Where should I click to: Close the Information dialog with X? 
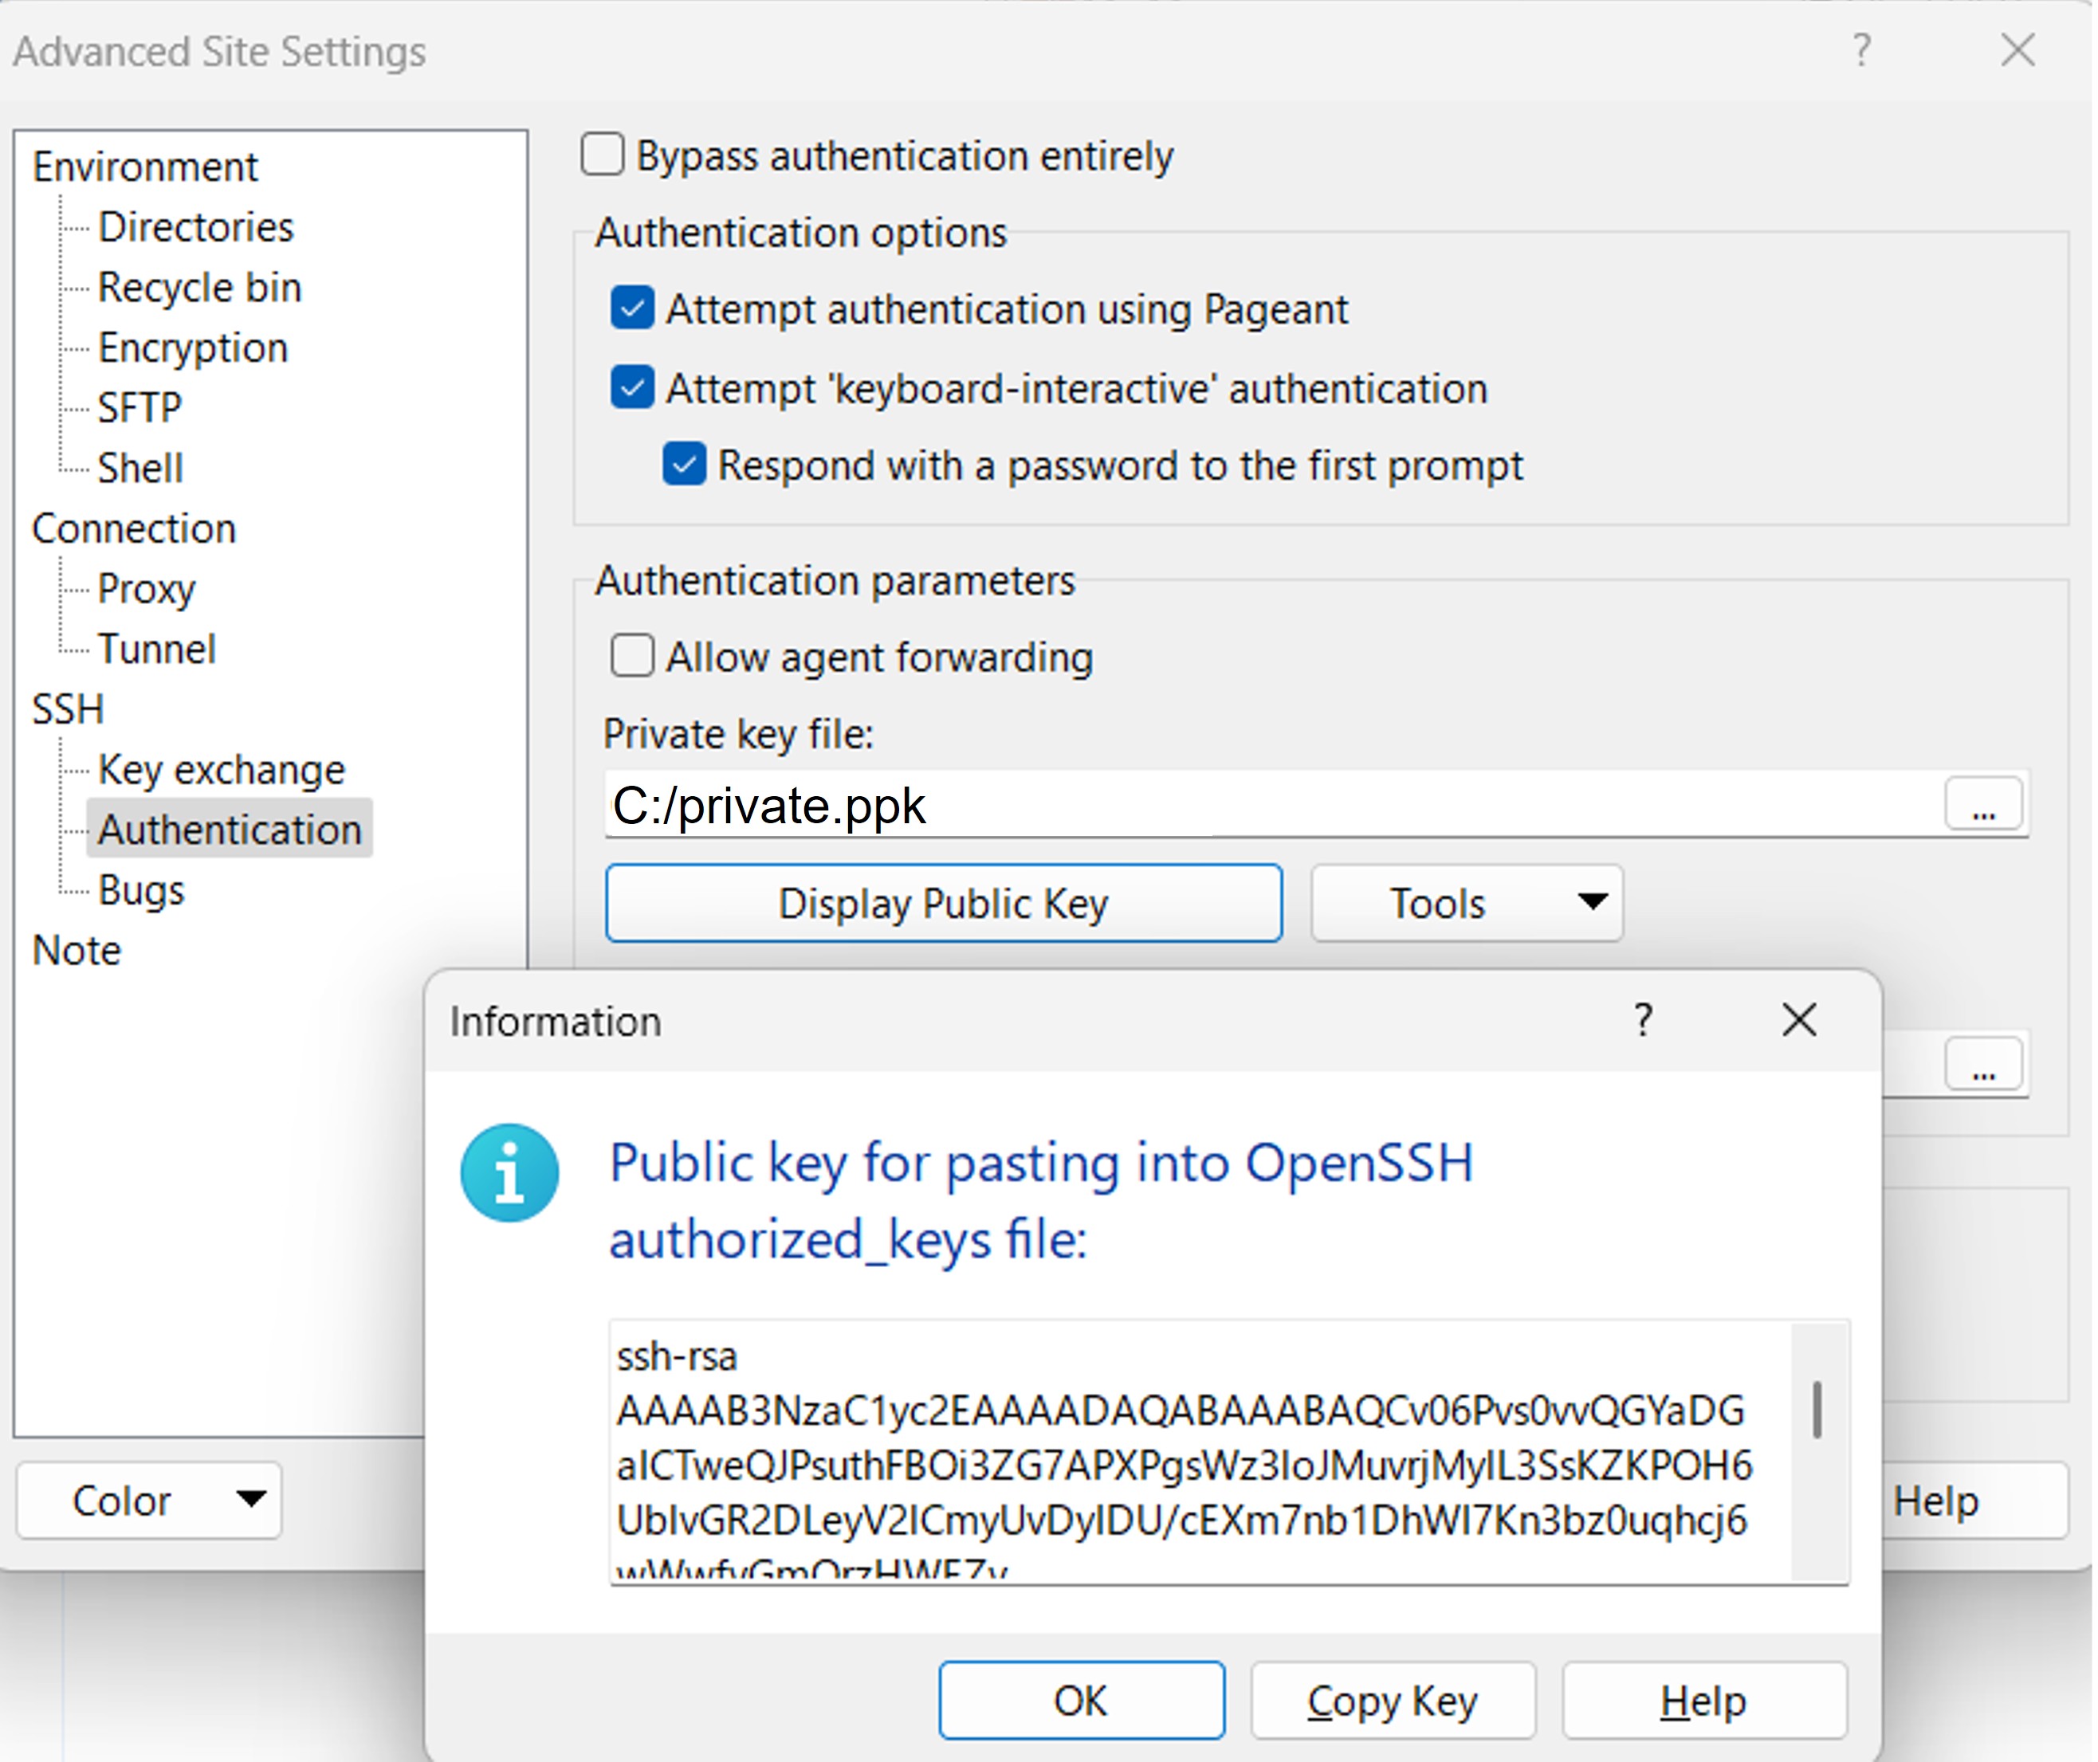click(1799, 1021)
